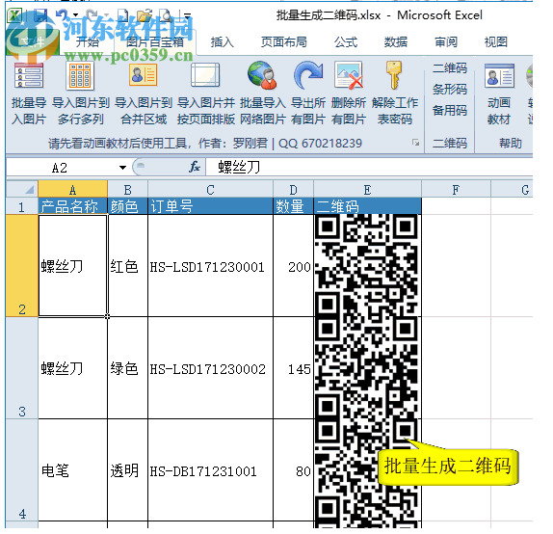Select column C header
Viewport: 553px width, 534px height.
click(210, 189)
